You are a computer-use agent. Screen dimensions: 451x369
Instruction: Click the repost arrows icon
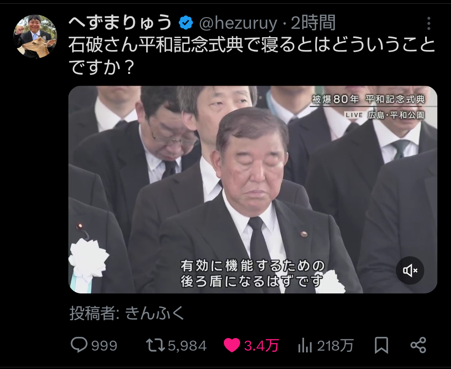(155, 345)
